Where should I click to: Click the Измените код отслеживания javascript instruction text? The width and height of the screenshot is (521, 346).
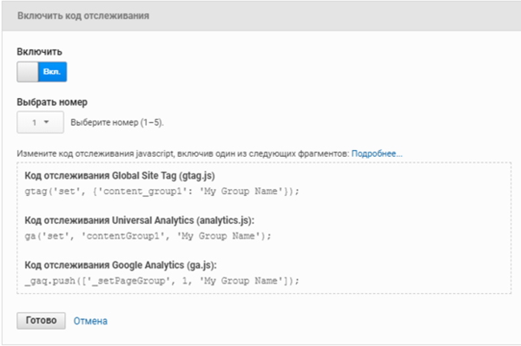pyautogui.click(x=183, y=153)
